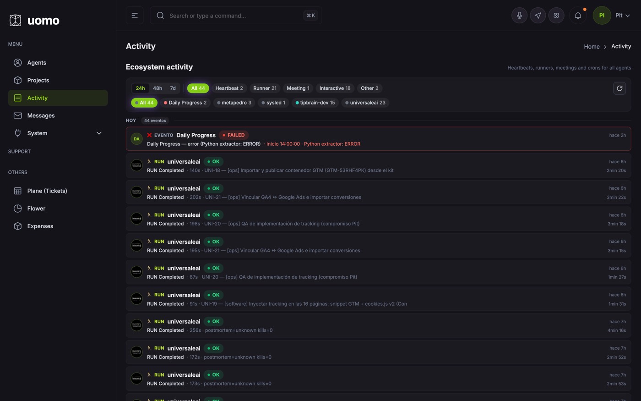641x401 pixels.
Task: Click the Plane (Tickets) grid icon
Action: pos(17,191)
